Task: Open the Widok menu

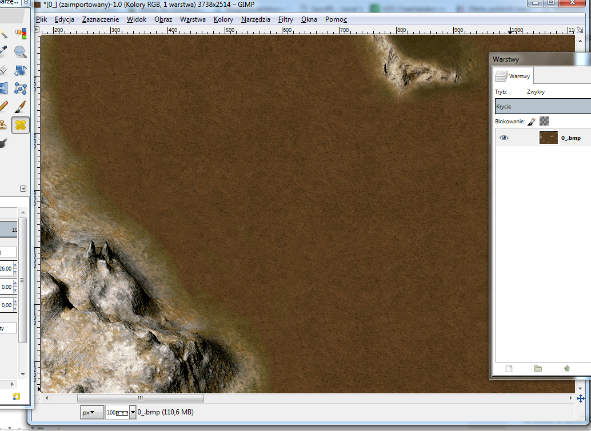Action: (x=137, y=19)
